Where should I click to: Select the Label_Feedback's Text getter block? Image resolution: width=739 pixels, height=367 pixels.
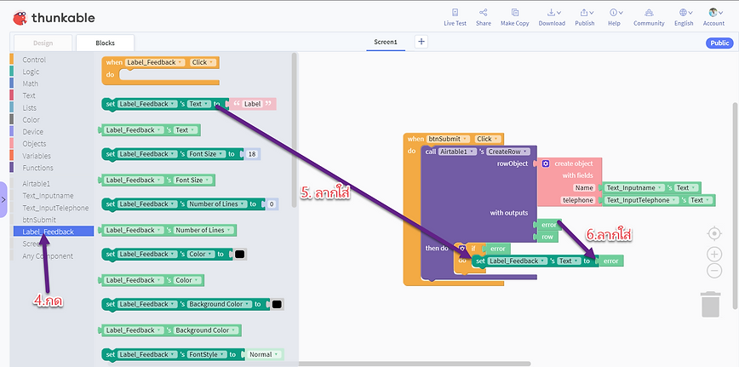[x=149, y=130]
